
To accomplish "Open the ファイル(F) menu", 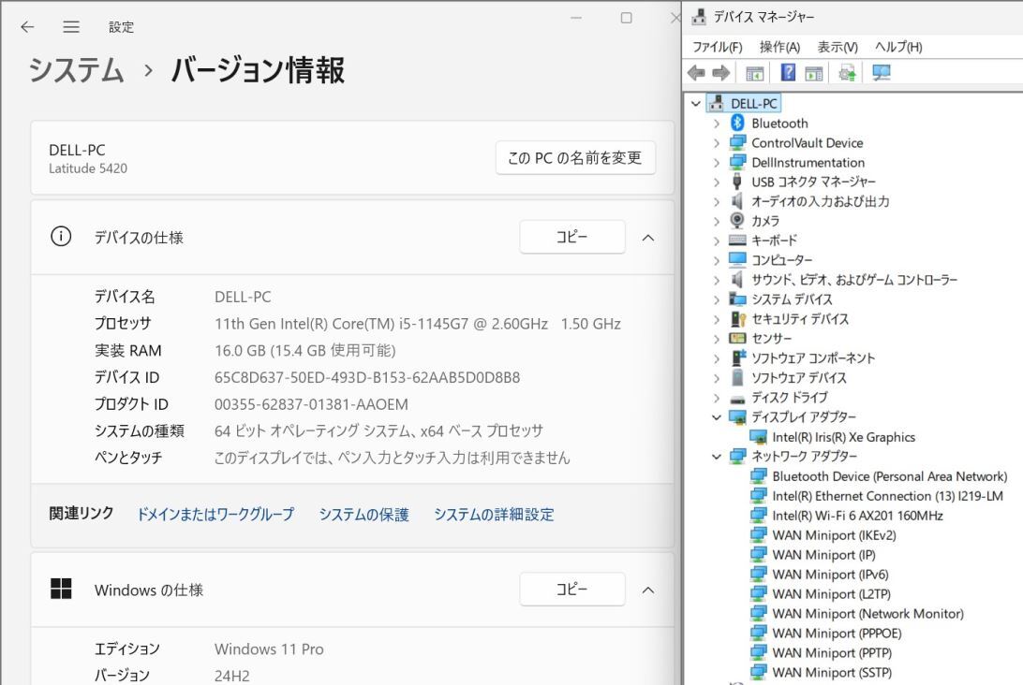I will [x=717, y=47].
